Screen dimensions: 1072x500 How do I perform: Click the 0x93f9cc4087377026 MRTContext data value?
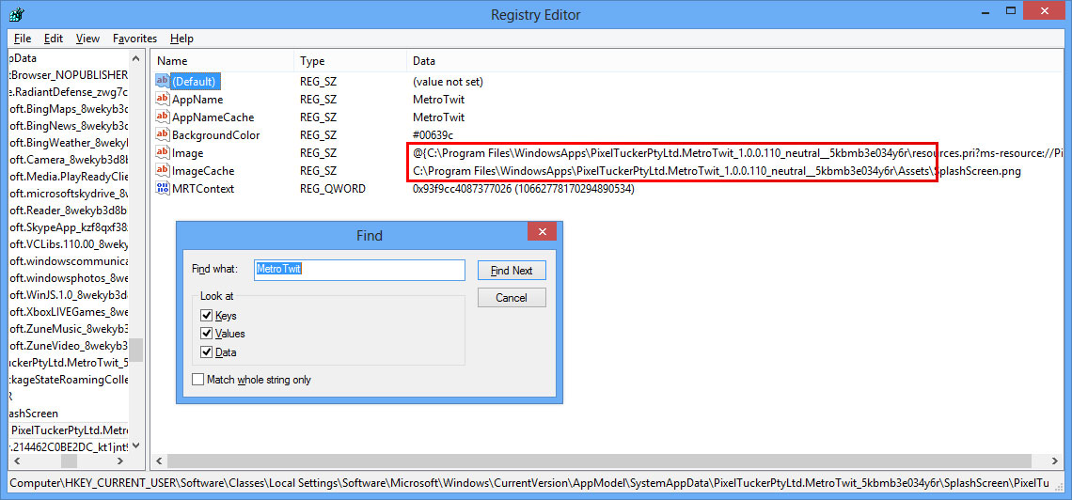coord(524,188)
